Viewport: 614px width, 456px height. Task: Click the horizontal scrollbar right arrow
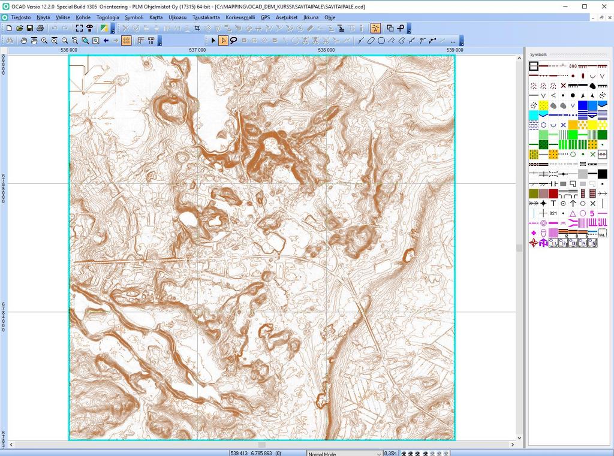tap(512, 445)
